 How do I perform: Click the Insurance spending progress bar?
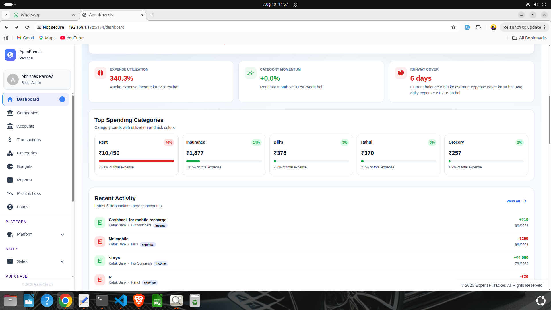click(x=224, y=161)
